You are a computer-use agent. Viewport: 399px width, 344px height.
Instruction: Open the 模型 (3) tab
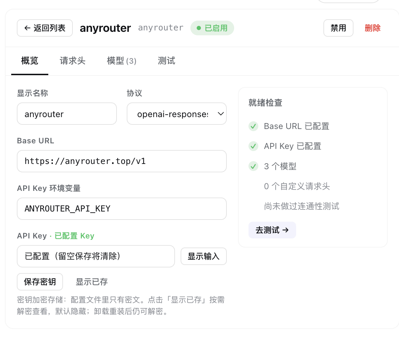(x=122, y=61)
